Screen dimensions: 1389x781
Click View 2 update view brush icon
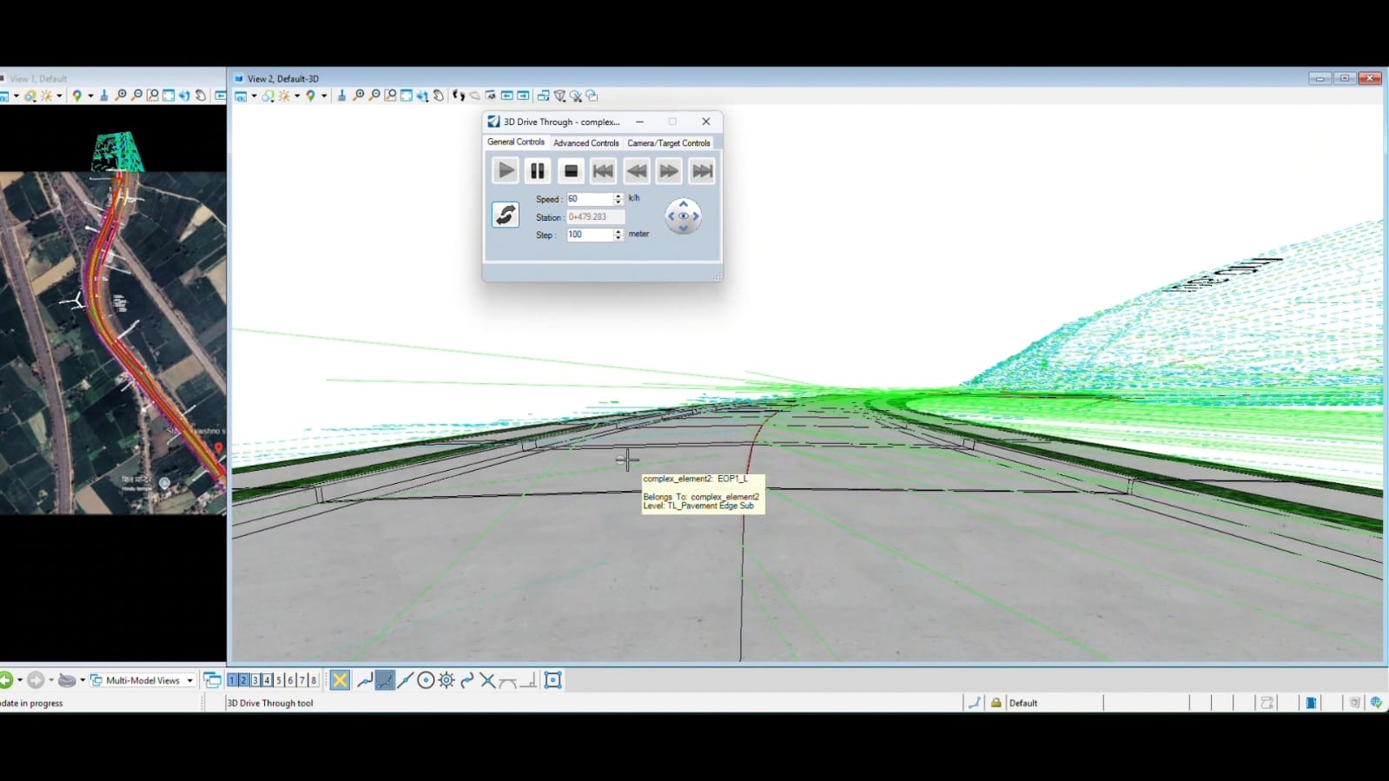pyautogui.click(x=341, y=96)
